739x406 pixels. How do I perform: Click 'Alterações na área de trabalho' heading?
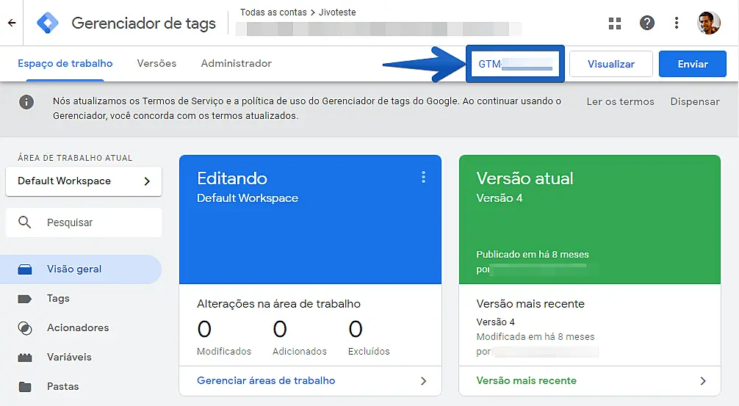pos(278,304)
